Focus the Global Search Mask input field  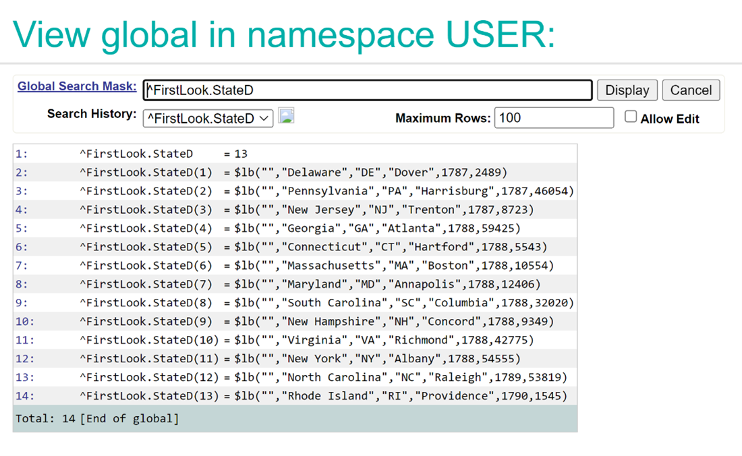pyautogui.click(x=368, y=90)
